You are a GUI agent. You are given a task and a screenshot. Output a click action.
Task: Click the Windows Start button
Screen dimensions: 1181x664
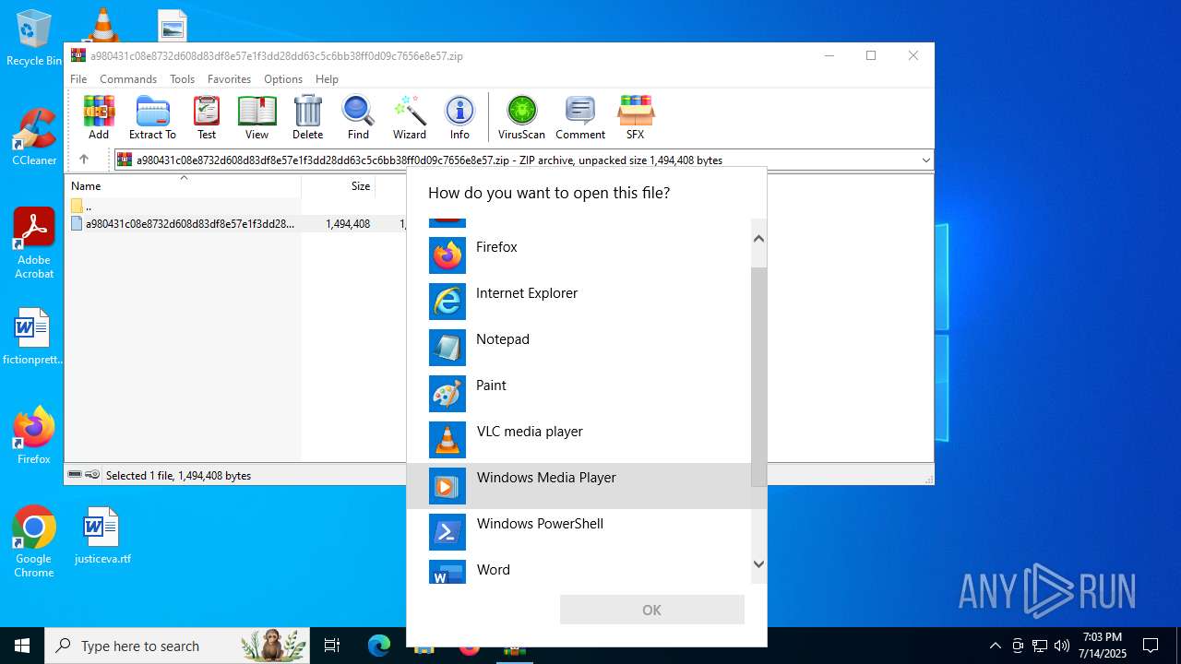click(22, 646)
